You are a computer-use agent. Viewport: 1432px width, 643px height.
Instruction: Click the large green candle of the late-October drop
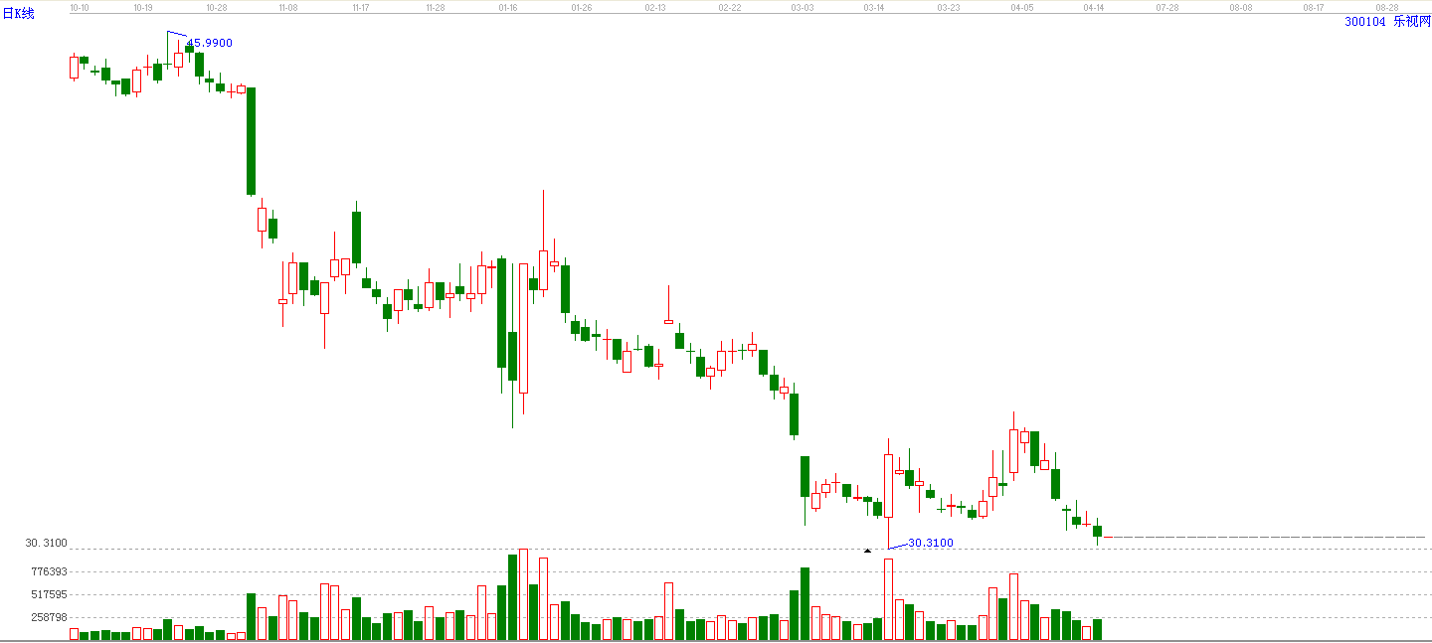[x=252, y=141]
